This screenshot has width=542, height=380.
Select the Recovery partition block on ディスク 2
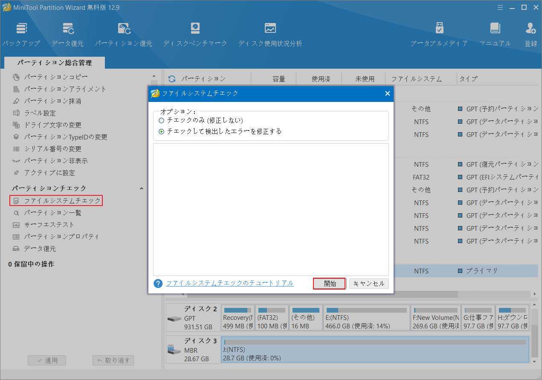(238, 317)
